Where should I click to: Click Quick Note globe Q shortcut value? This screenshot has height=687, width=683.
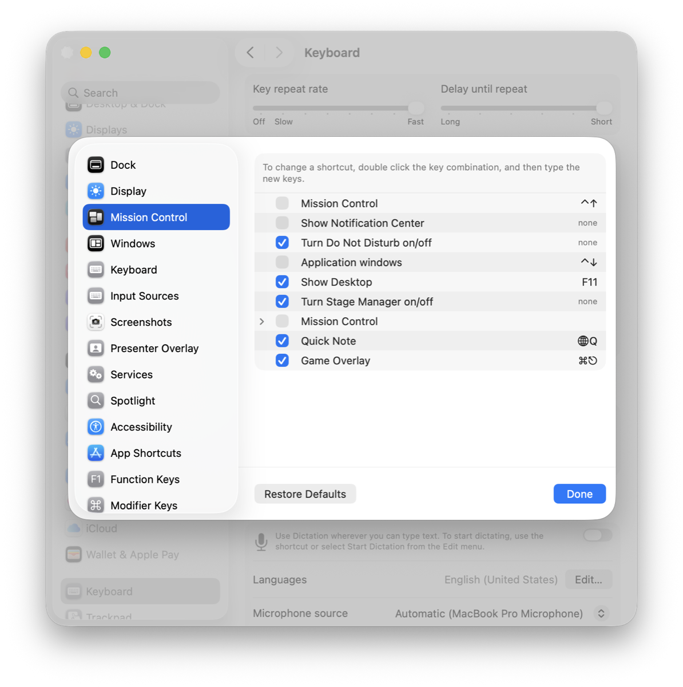587,341
